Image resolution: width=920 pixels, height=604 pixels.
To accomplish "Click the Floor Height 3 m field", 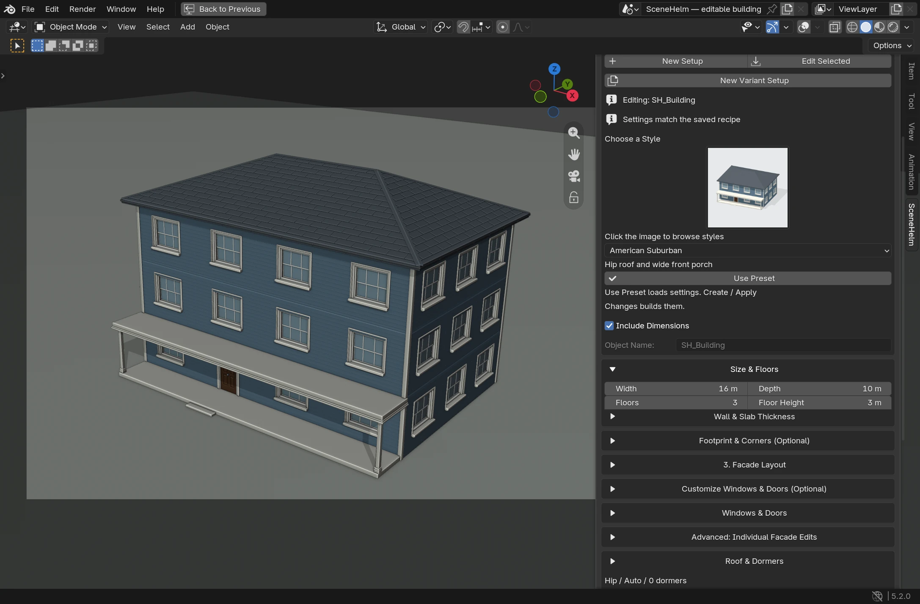I will (x=820, y=403).
